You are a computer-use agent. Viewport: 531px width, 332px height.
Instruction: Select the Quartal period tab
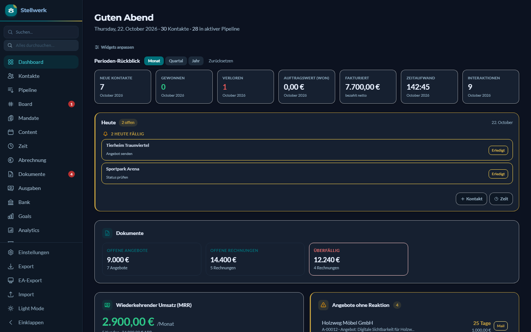[176, 61]
